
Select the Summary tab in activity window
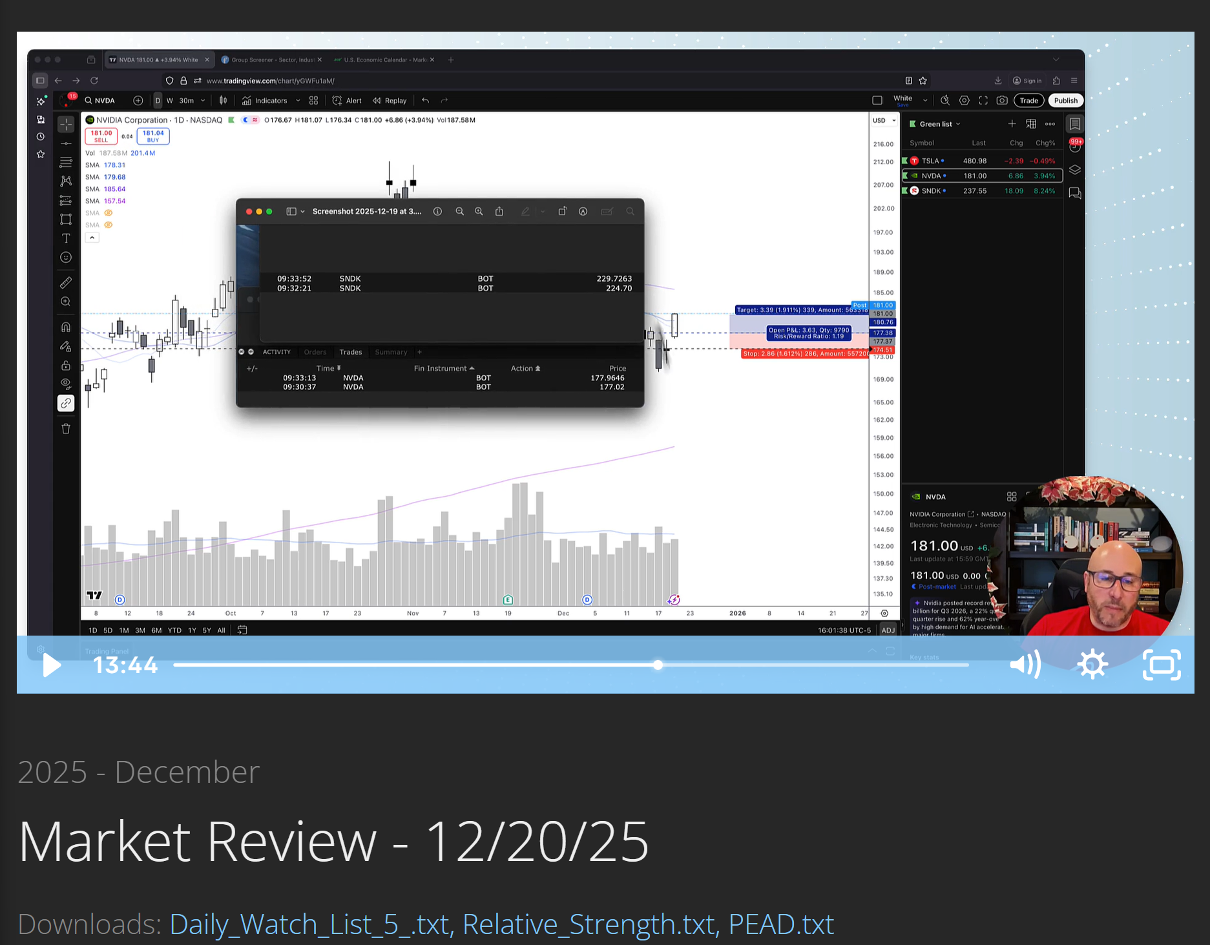click(391, 352)
